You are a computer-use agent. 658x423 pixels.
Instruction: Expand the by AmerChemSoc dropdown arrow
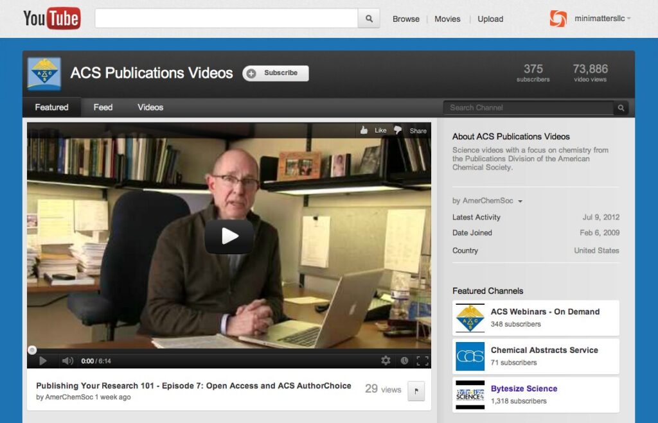pos(520,202)
